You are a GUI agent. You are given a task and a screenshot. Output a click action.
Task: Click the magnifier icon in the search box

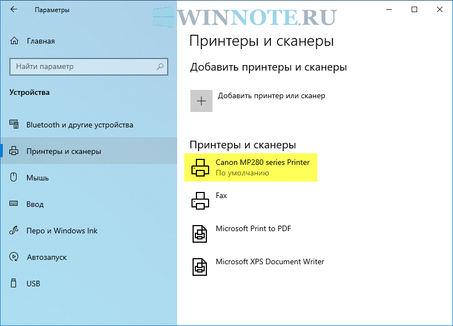[160, 67]
